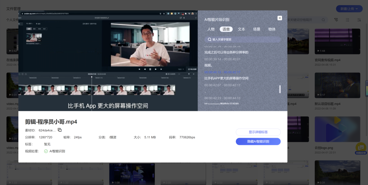Screen dimensions: 368x185
Task: Select the 语音 tab
Action: click(x=226, y=29)
